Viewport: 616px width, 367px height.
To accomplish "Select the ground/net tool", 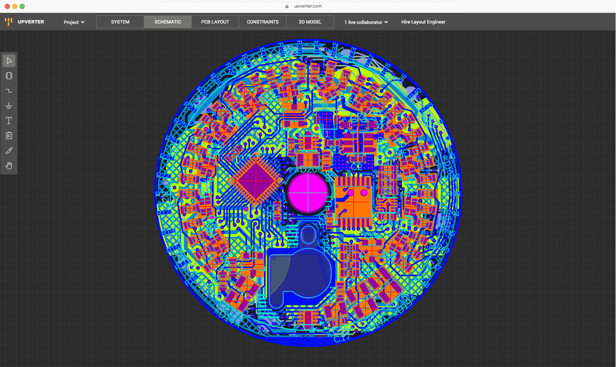I will click(x=9, y=105).
